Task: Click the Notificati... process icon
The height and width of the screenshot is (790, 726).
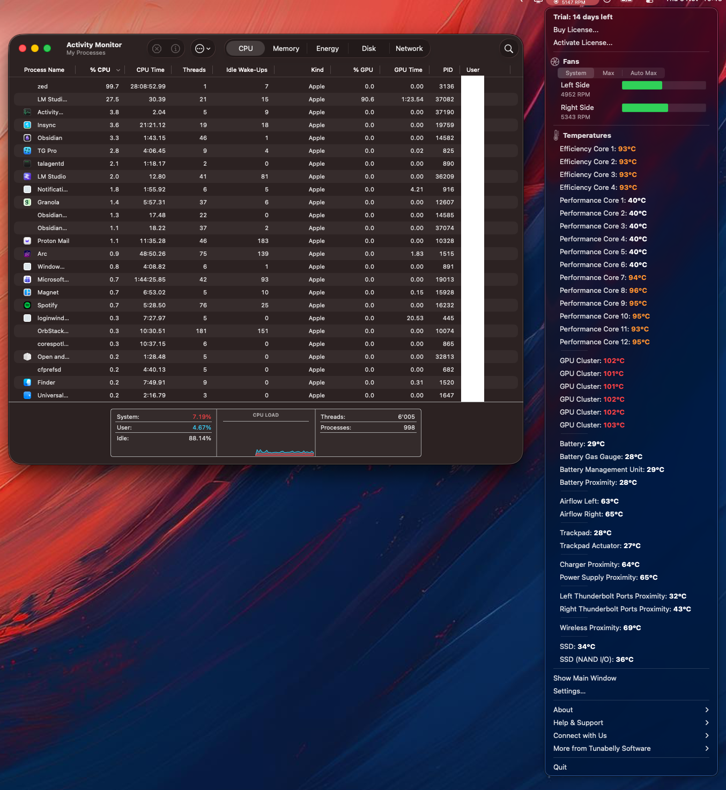Action: tap(27, 189)
